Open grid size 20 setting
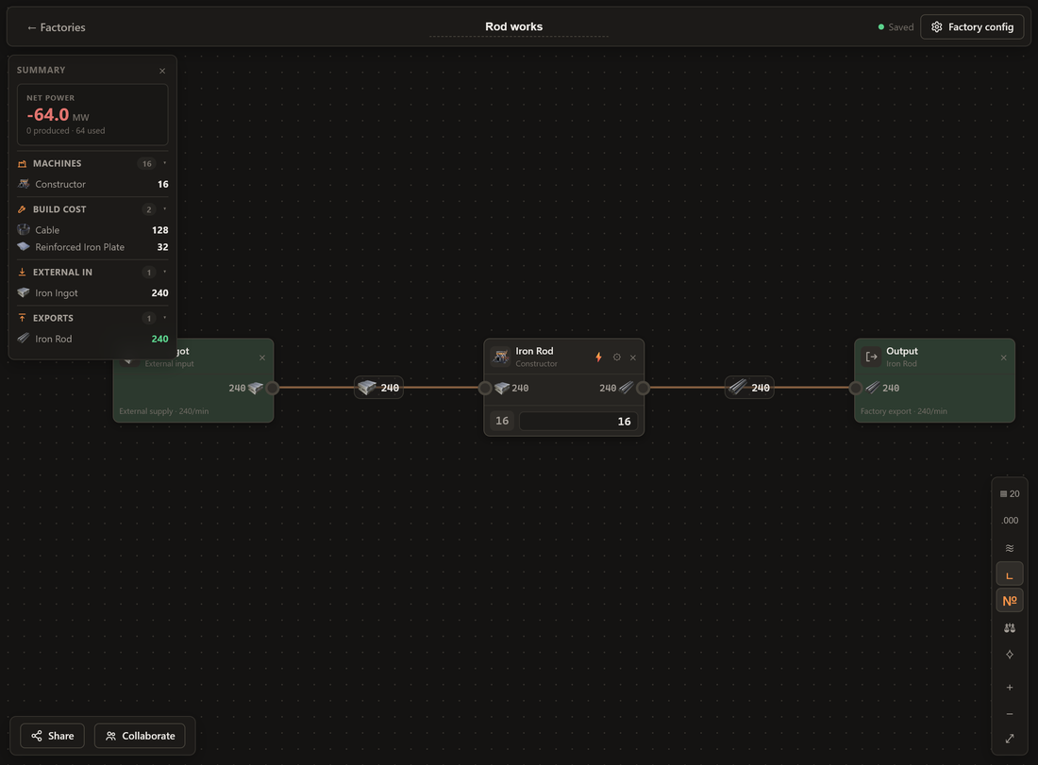This screenshot has width=1038, height=765. [1010, 493]
